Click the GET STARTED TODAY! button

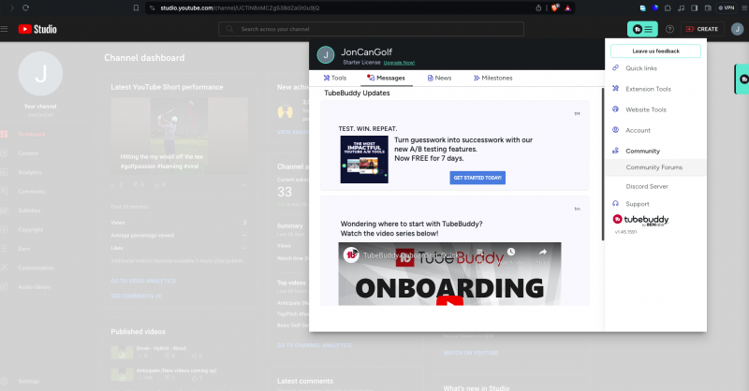[477, 177]
